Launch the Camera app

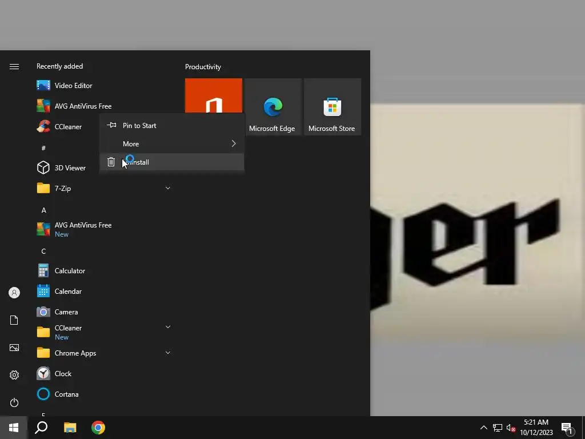point(104,312)
